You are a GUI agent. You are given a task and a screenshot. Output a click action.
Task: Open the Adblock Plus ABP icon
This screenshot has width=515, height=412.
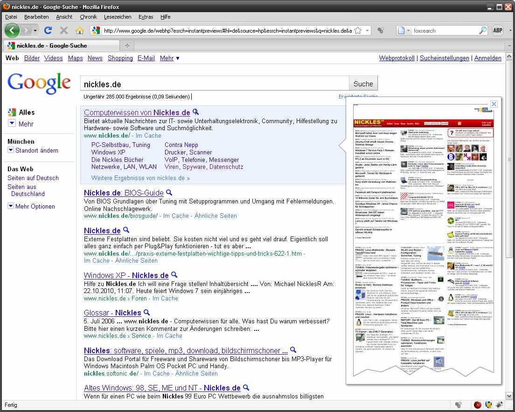498,30
